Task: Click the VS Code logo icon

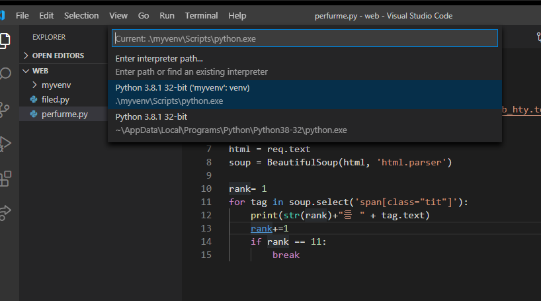Action: (2, 15)
